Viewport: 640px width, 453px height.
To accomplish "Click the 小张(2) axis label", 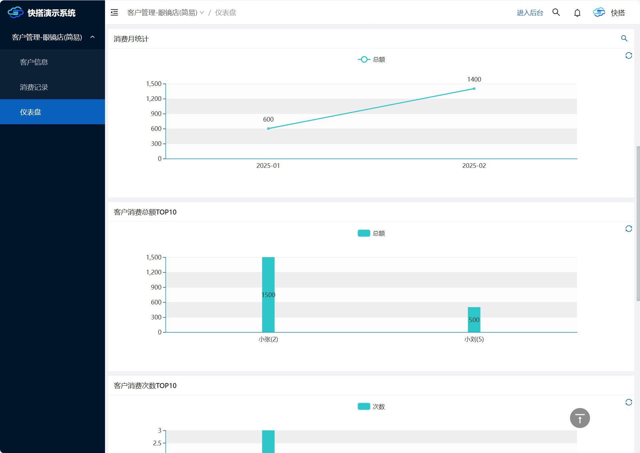I will tap(268, 339).
